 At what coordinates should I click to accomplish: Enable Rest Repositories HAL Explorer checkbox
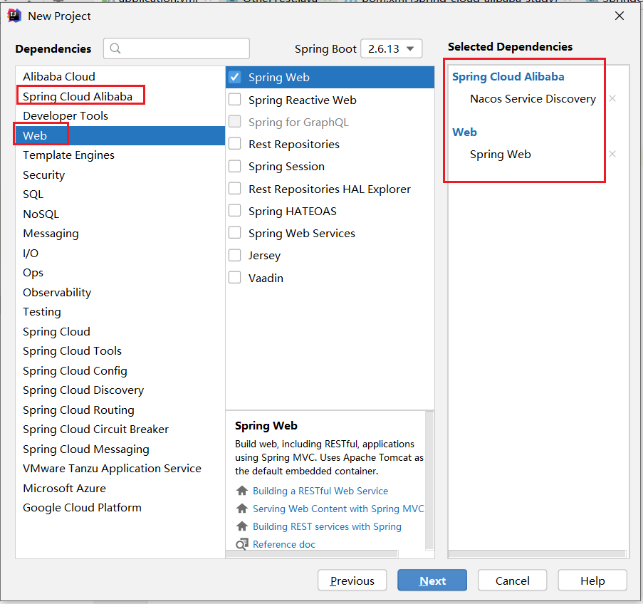click(x=234, y=189)
